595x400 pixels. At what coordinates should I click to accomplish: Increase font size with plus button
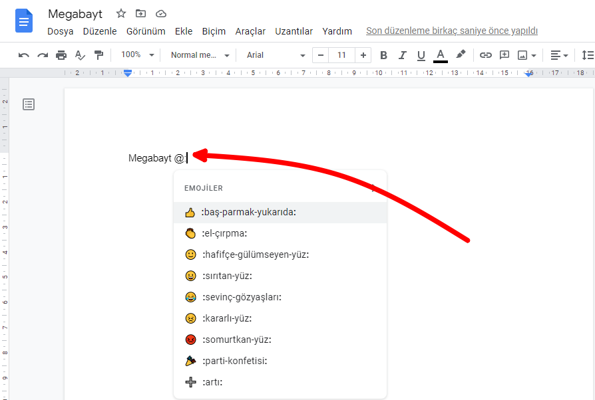[363, 55]
